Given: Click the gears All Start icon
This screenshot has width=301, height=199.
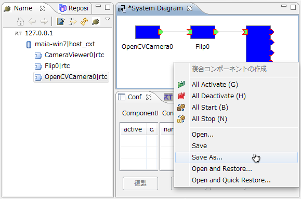Looking at the screenshot, I should (x=181, y=108).
